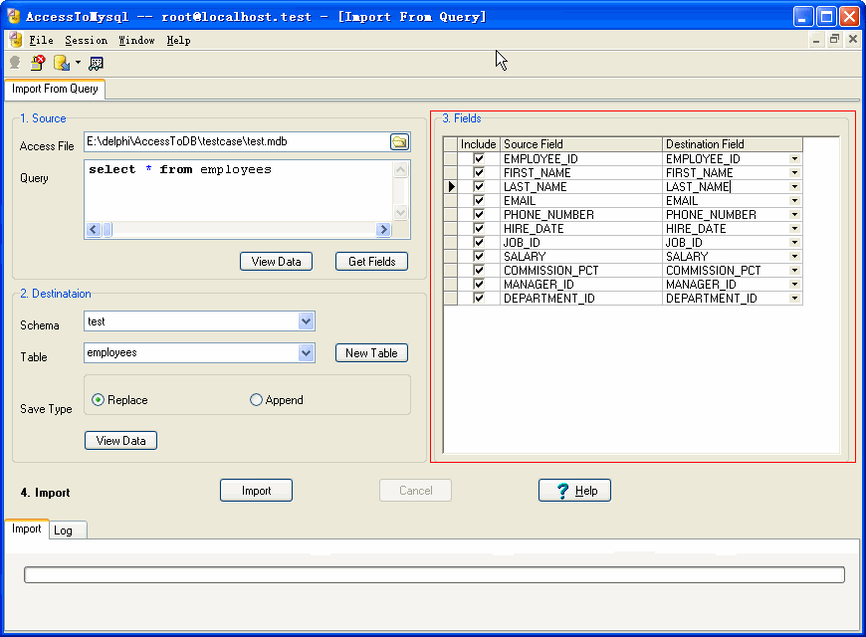Click the grayed-out user login toolbar icon
The width and height of the screenshot is (866, 637).
coord(15,63)
